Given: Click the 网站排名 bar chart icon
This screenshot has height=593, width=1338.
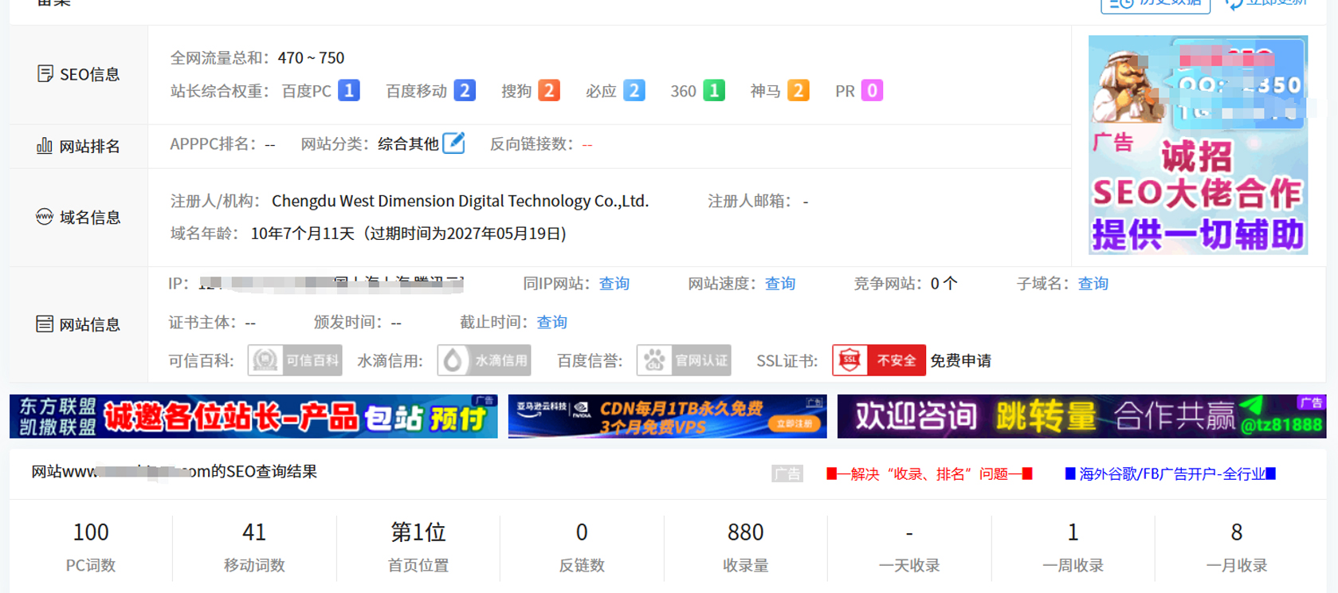Looking at the screenshot, I should (45, 146).
